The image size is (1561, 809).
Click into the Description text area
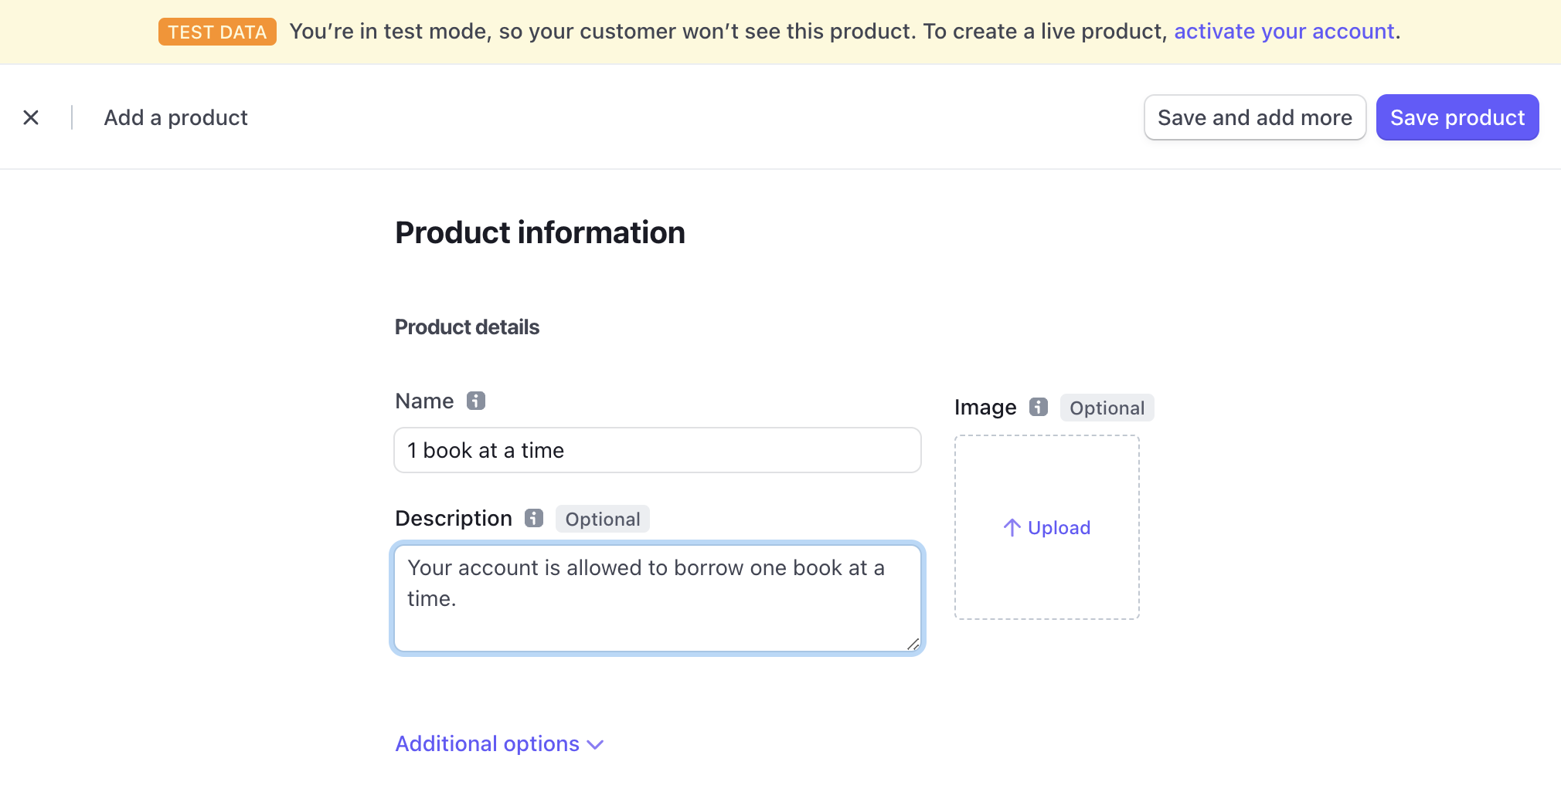click(x=657, y=598)
